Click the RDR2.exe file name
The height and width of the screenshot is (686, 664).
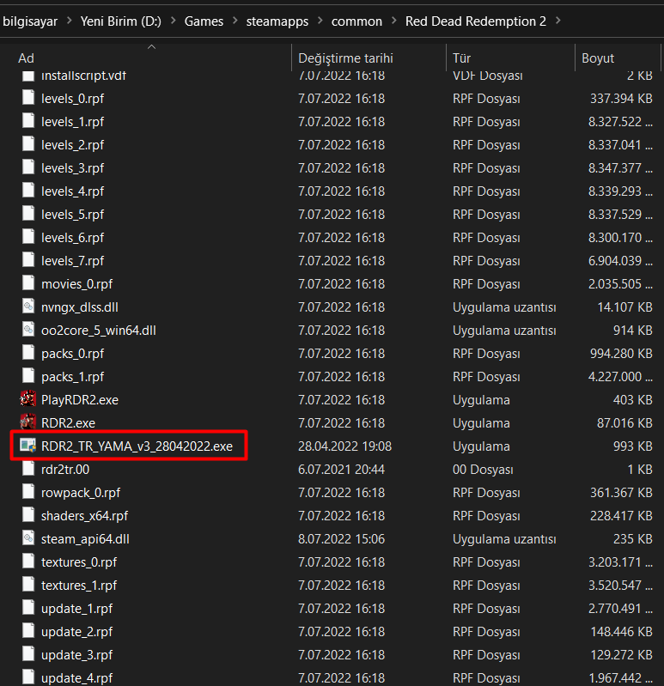pos(68,423)
